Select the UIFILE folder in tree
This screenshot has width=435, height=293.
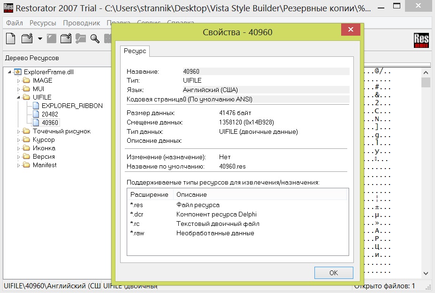point(42,97)
